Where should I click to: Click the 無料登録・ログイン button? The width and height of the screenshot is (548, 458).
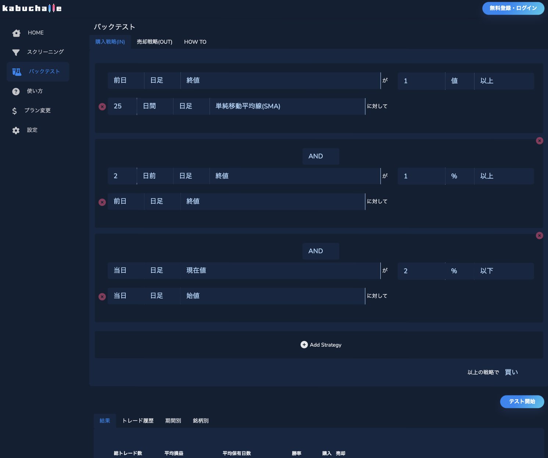[x=513, y=8]
